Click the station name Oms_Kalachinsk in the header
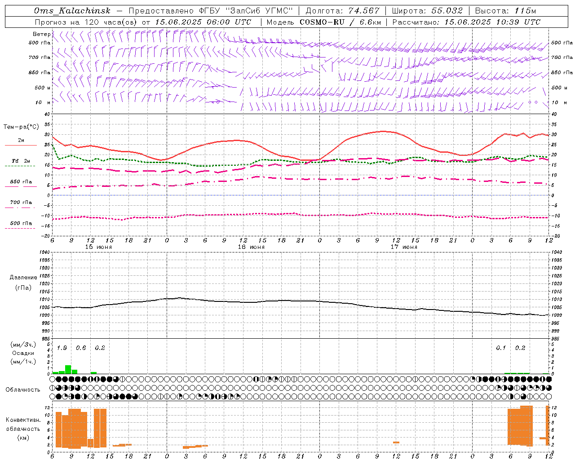Screen dimensions: 575x460 click(x=72, y=11)
